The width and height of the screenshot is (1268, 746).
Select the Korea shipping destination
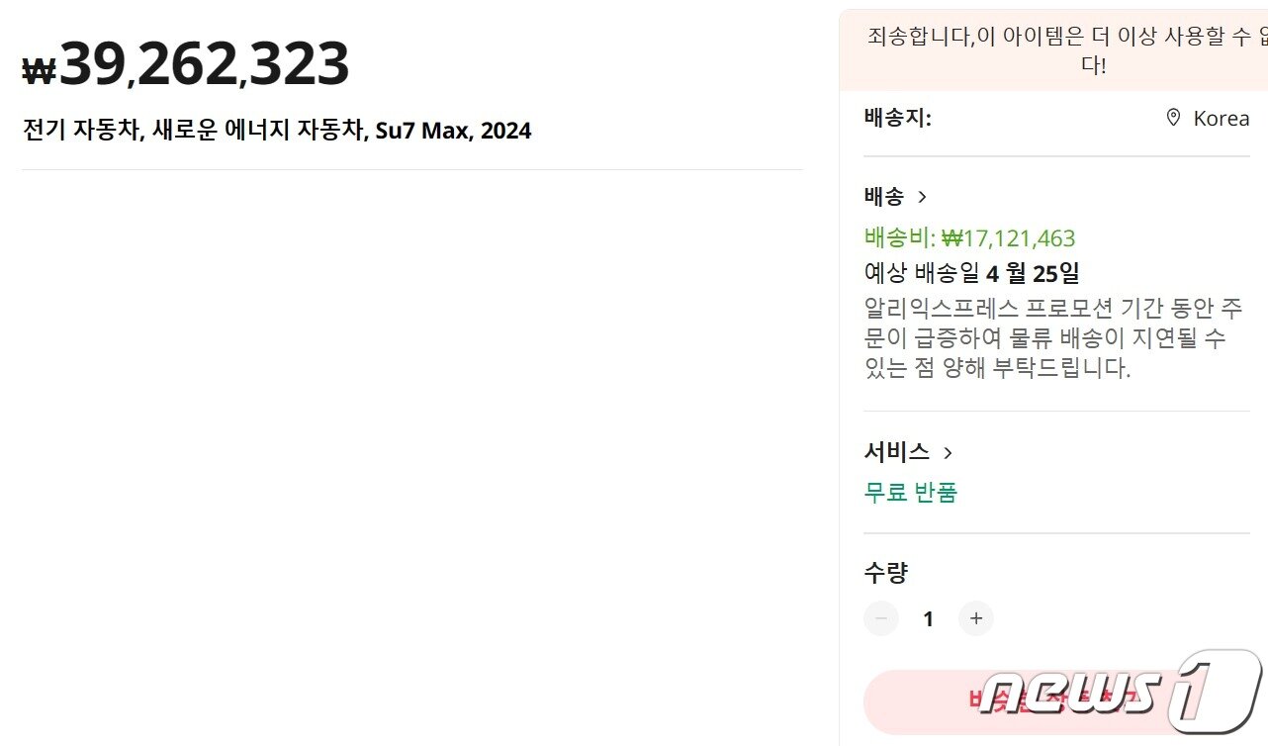[x=1221, y=119]
